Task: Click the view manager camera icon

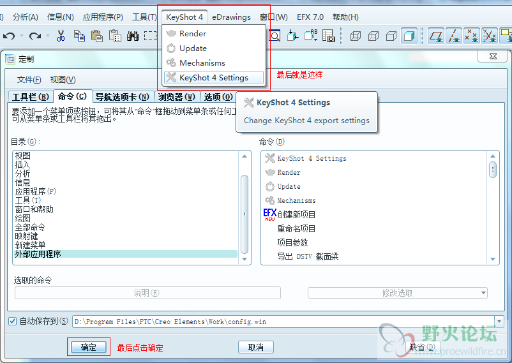Action: [329, 35]
